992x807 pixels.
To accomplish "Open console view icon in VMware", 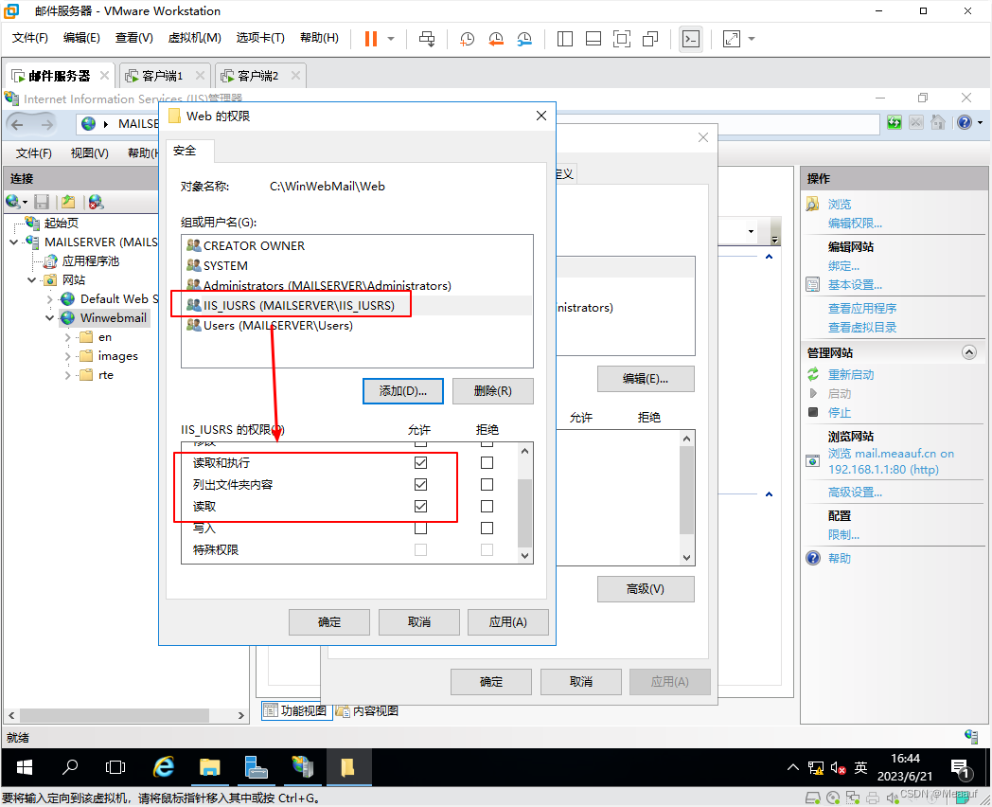I will [691, 39].
